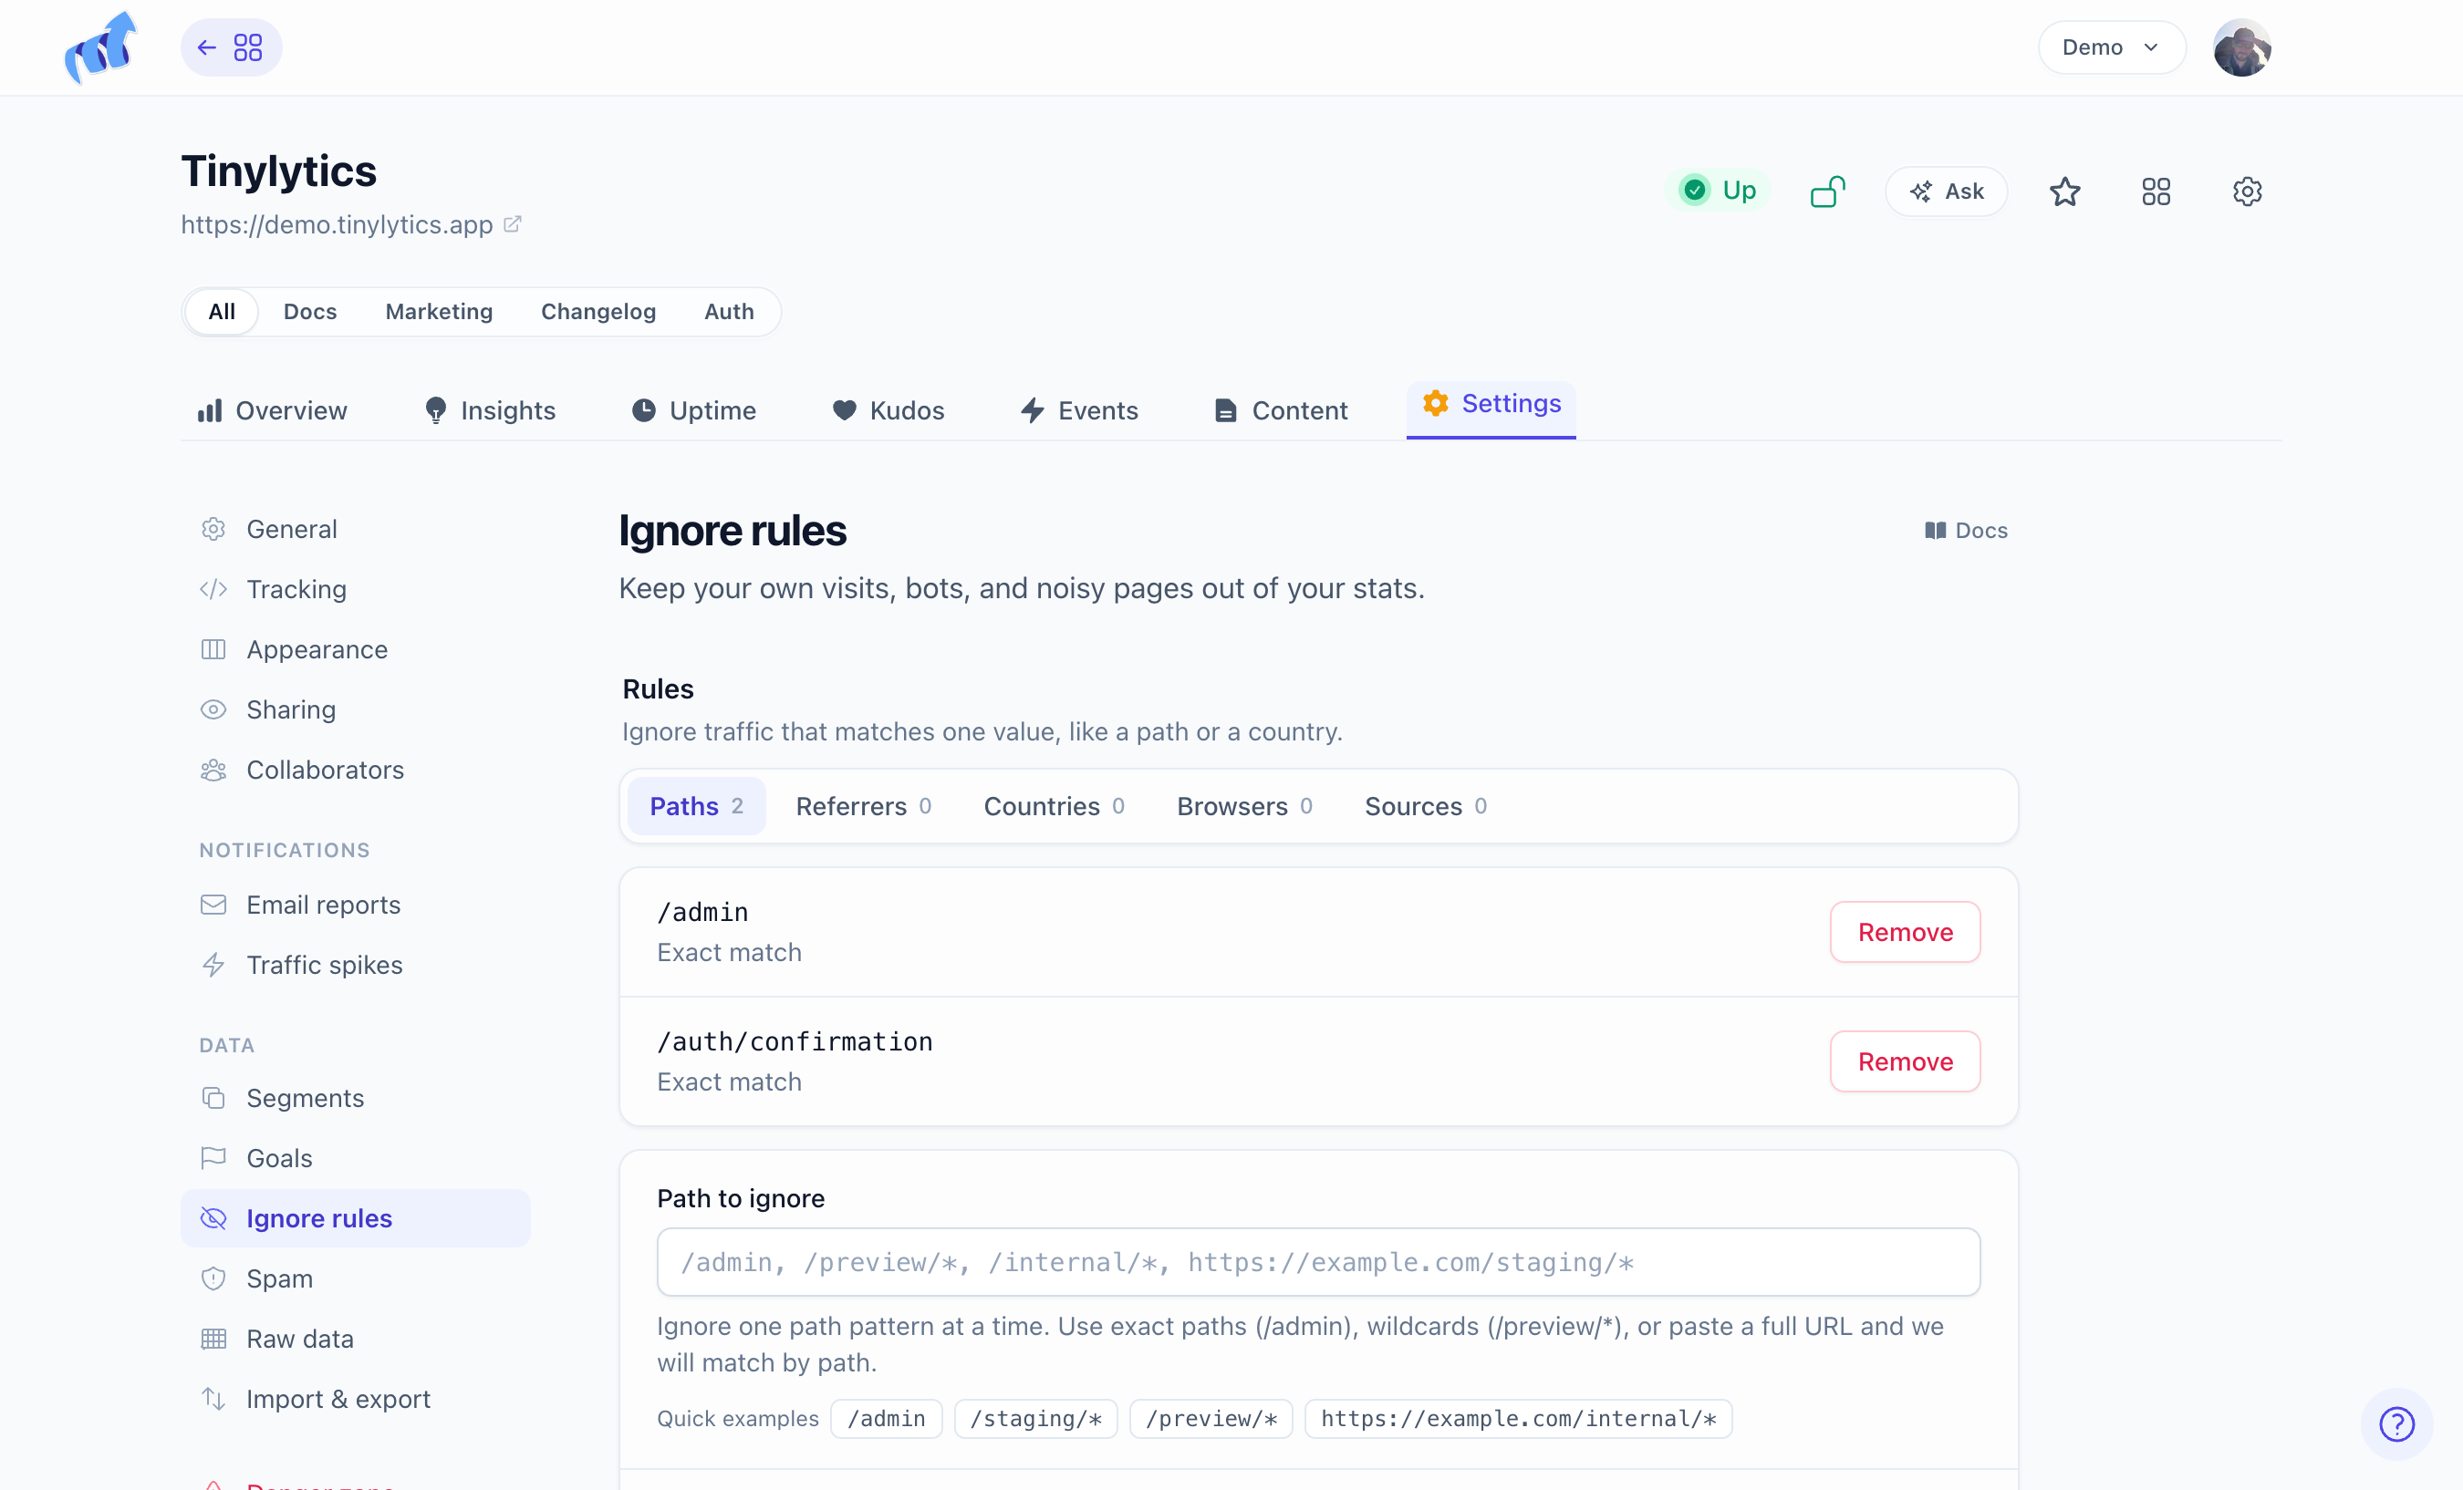
Task: Open Segments in sidebar
Action: click(x=356, y=1097)
